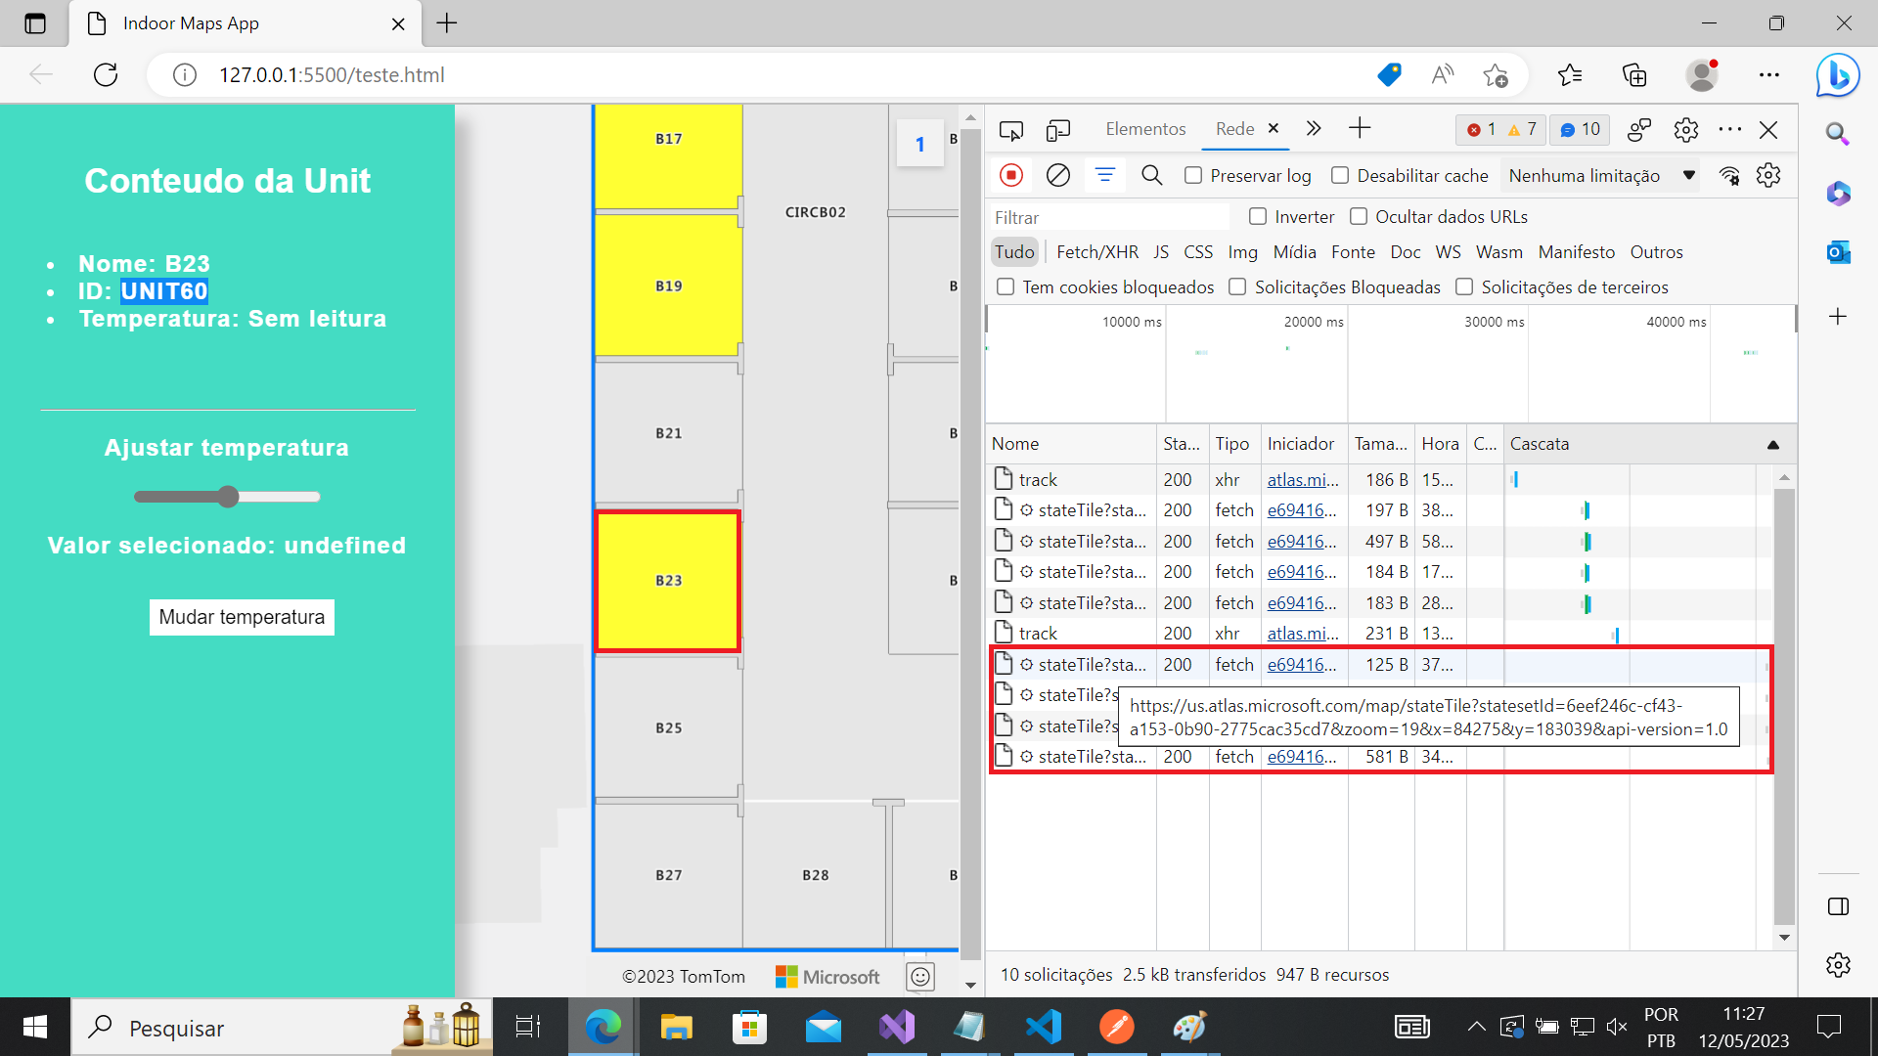This screenshot has height=1056, width=1878.
Task: Open network conditions wifi icon
Action: (x=1729, y=175)
